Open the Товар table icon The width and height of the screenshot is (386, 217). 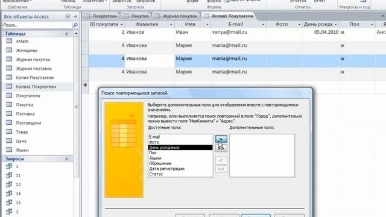[9, 132]
